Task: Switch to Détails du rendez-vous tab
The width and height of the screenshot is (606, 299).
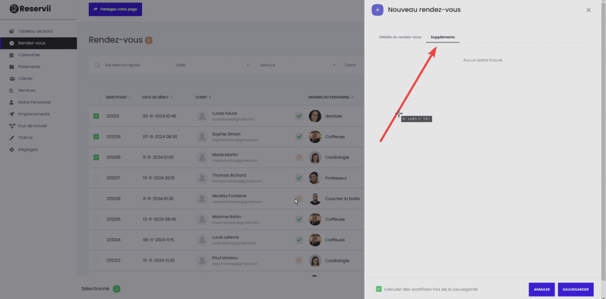Action: (x=400, y=37)
